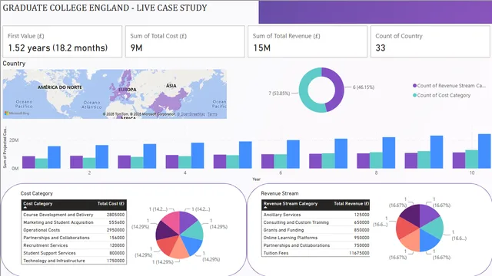Image resolution: width=492 pixels, height=276 pixels.
Task: Sort by the Revenue Stream Category column header
Action: click(x=291, y=204)
